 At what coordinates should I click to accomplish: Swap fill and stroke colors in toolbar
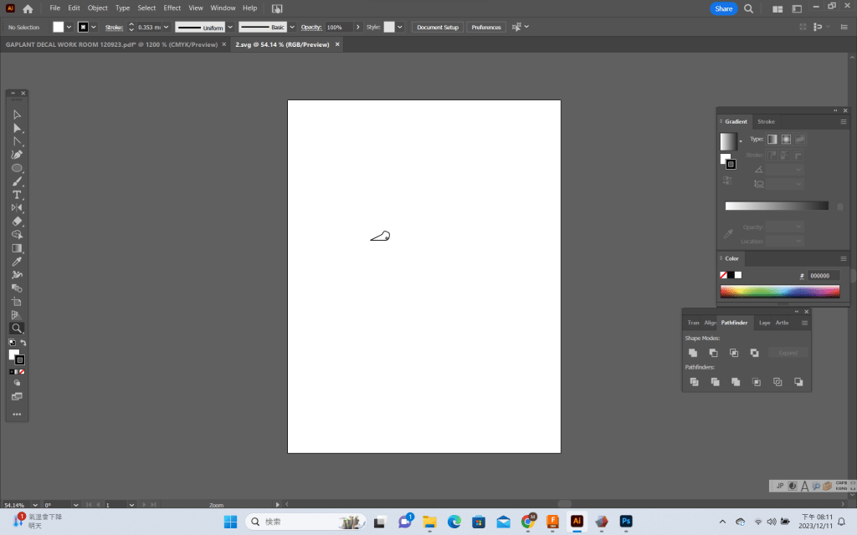click(x=23, y=343)
